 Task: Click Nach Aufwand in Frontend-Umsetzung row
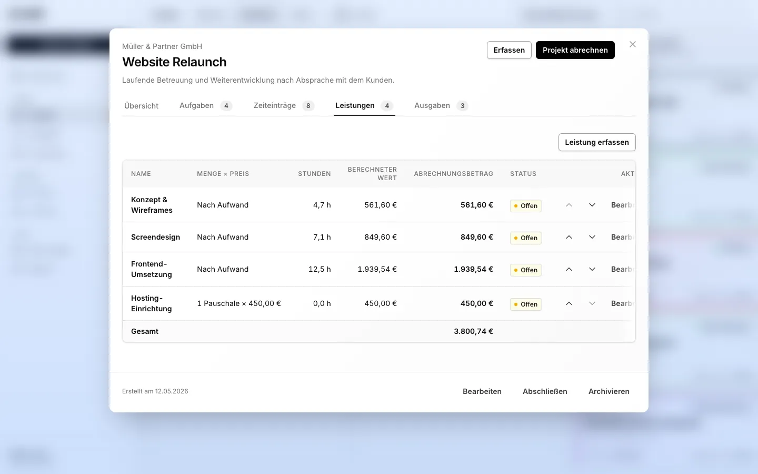(223, 269)
